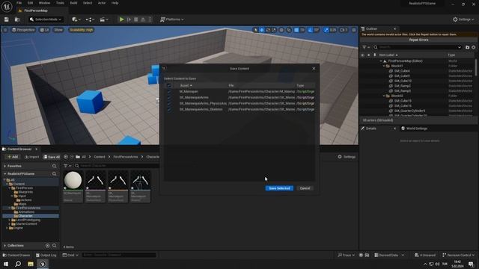The image size is (479, 269).
Task: Open play options three-dots menu
Action: 150,19
